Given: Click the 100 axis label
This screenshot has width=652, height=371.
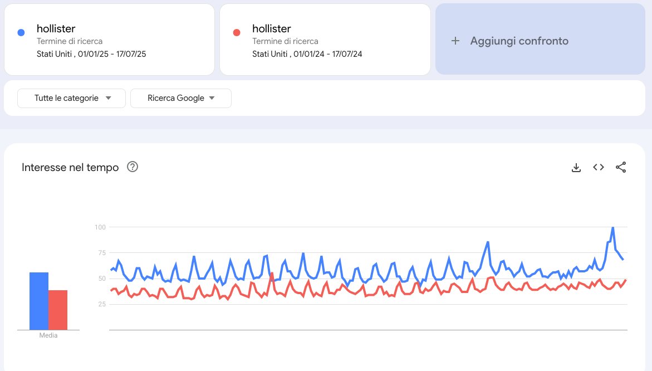Looking at the screenshot, I should click(x=100, y=227).
